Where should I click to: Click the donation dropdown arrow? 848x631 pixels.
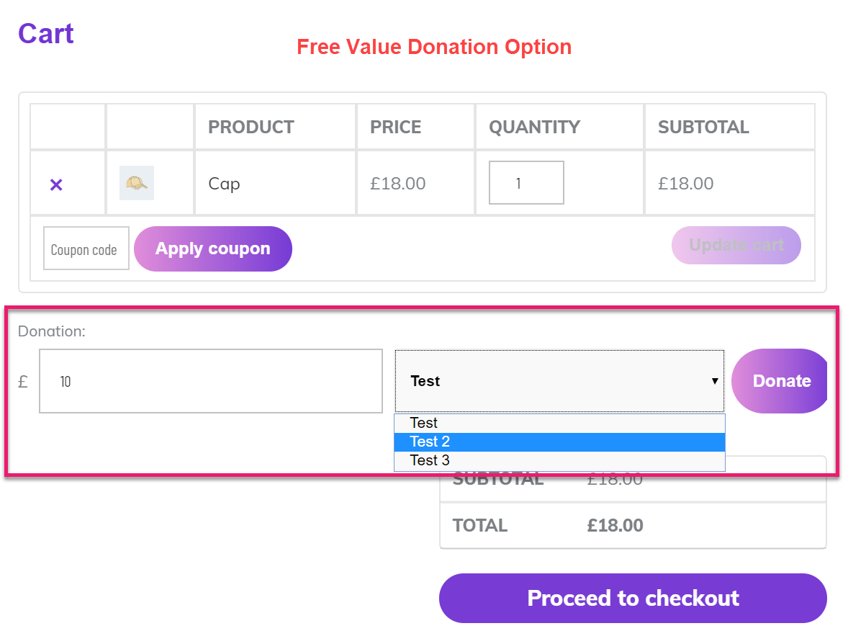point(714,381)
